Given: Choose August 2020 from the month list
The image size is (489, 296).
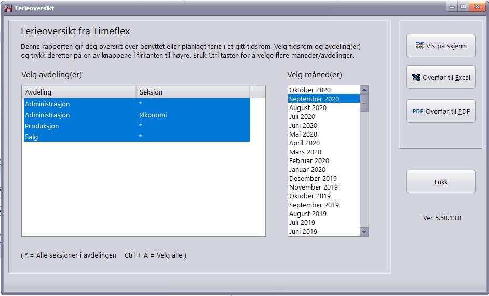Looking at the screenshot, I should point(308,107).
